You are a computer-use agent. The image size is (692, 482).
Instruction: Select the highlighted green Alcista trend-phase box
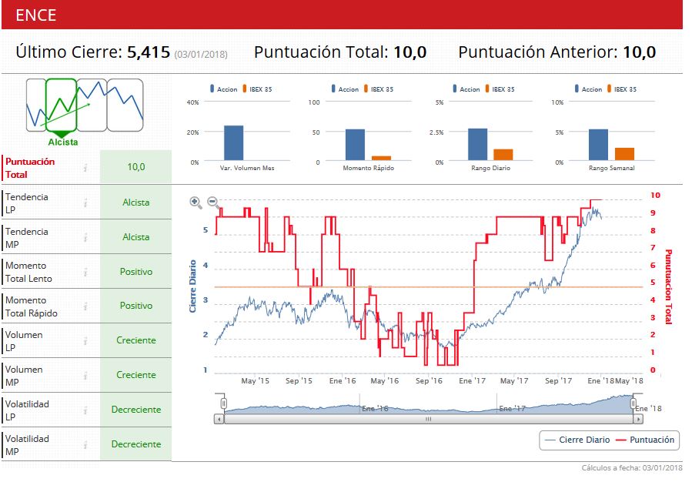62,105
